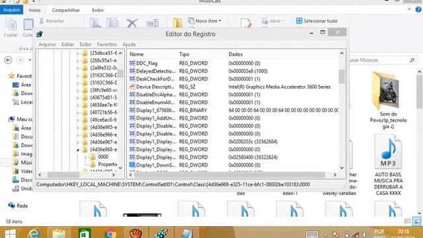Image resolution: width=423 pixels, height=238 pixels.
Task: Open Google Chrome from the taskbar
Action: 110,233
